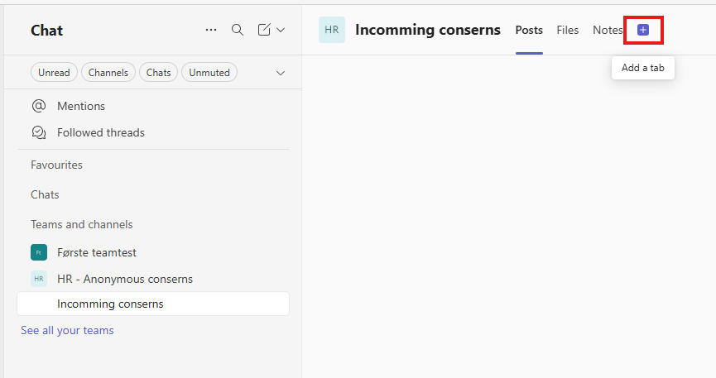716x378 pixels.
Task: Open the Followed threads icon
Action: (x=39, y=132)
